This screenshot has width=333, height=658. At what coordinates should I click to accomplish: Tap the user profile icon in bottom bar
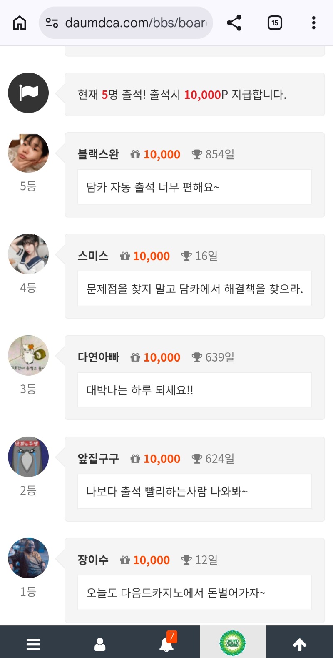pos(100,644)
